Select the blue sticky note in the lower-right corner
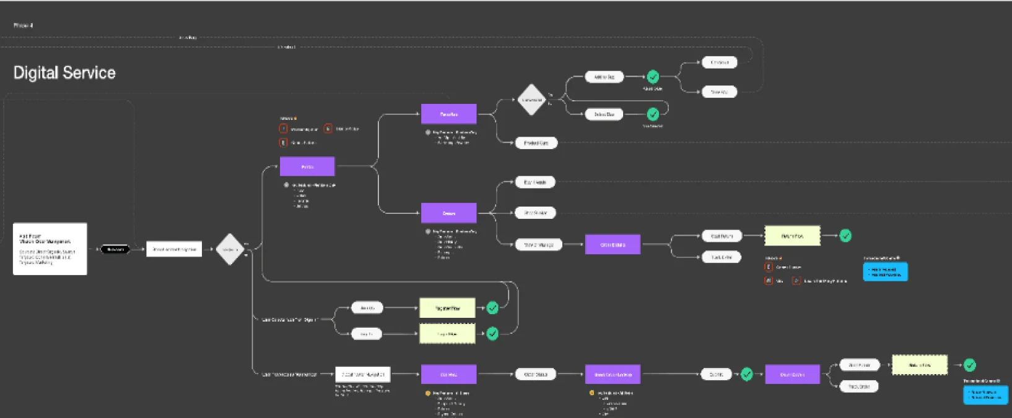The image size is (1012, 418). coord(985,395)
